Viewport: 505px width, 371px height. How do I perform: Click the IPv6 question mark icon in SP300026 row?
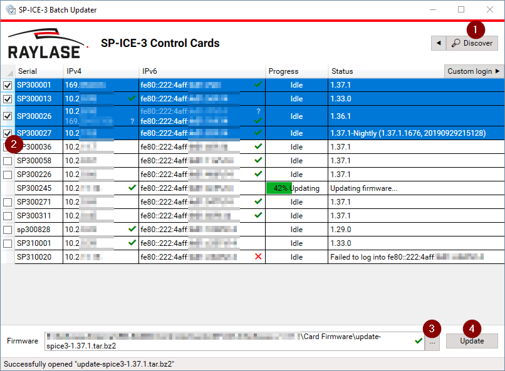tap(258, 111)
